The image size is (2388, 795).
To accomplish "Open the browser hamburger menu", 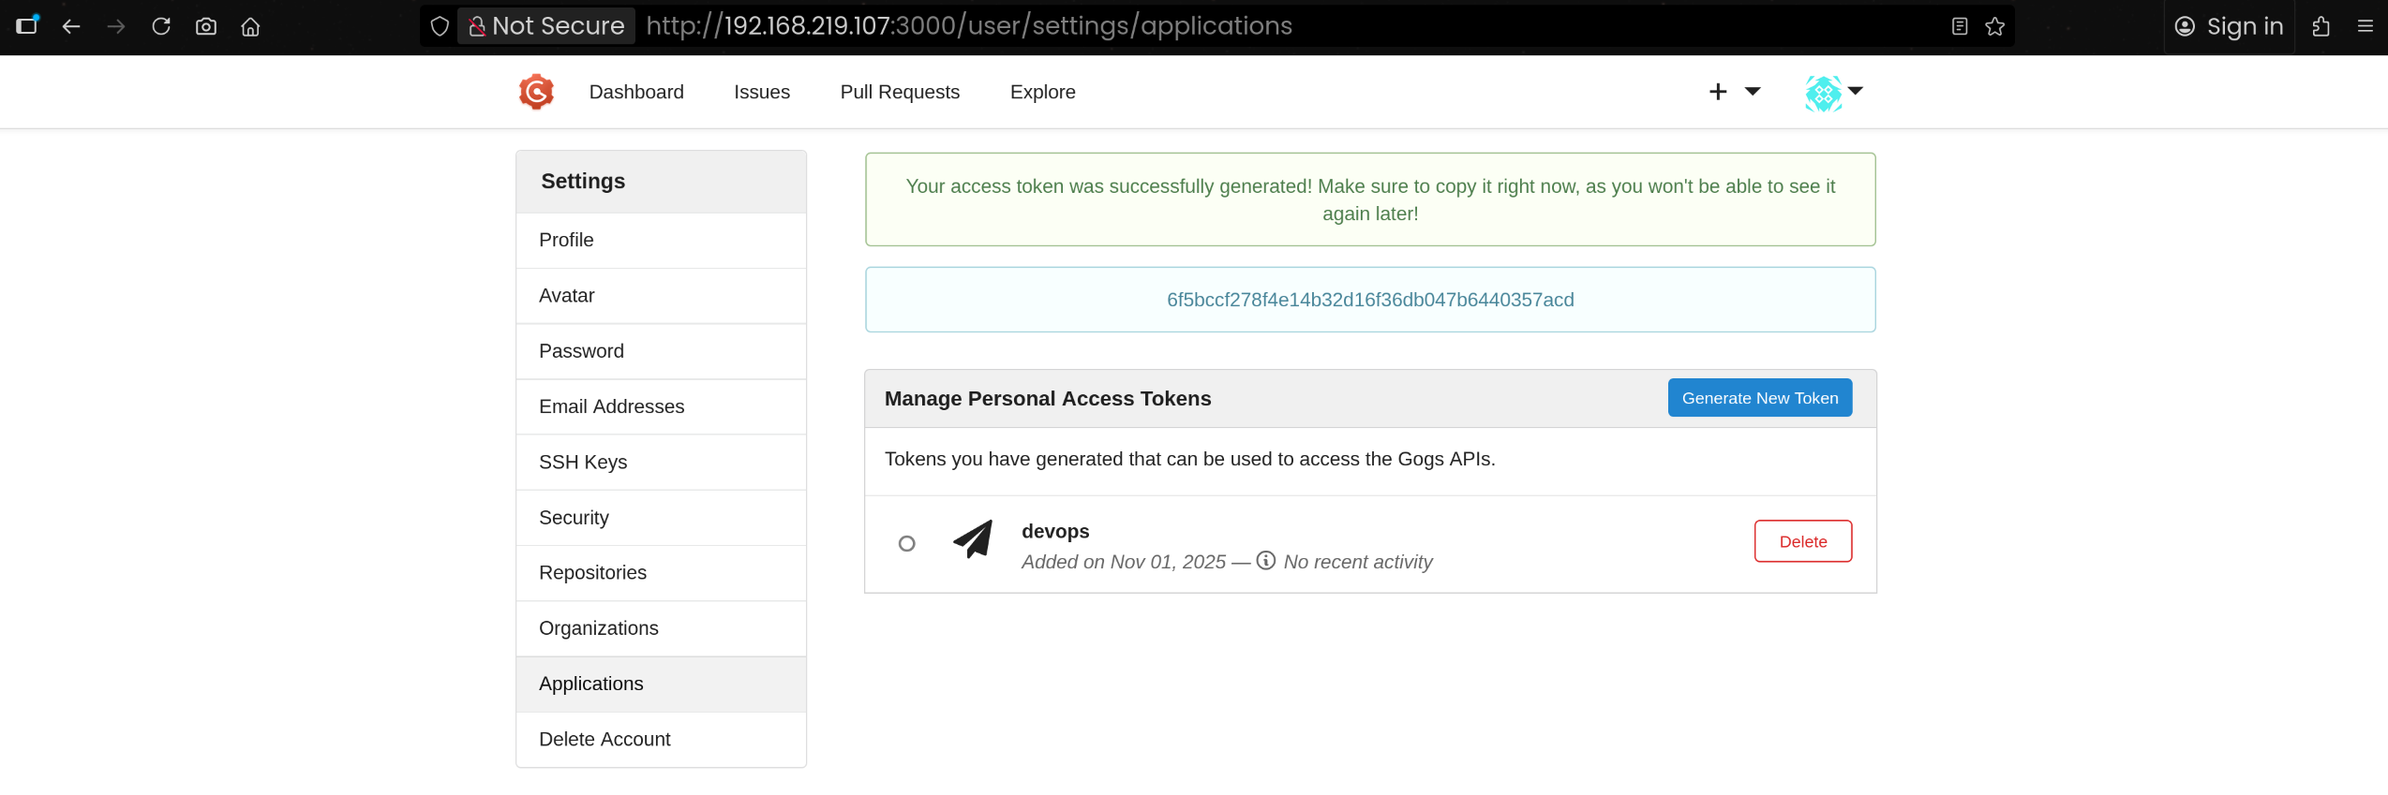I will click(2365, 26).
